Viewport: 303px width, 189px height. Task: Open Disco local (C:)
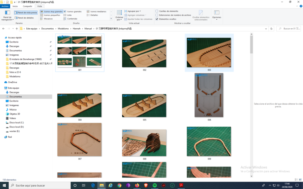(17, 123)
